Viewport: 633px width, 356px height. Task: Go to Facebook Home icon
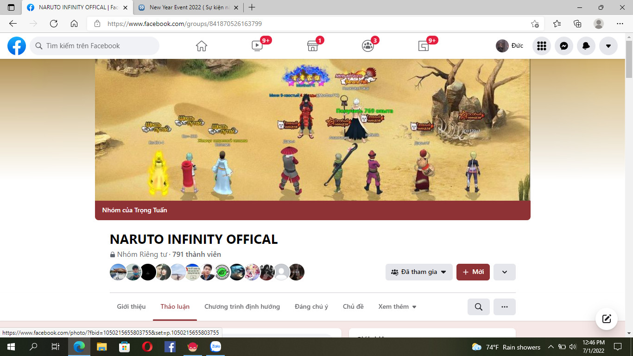[x=202, y=46]
